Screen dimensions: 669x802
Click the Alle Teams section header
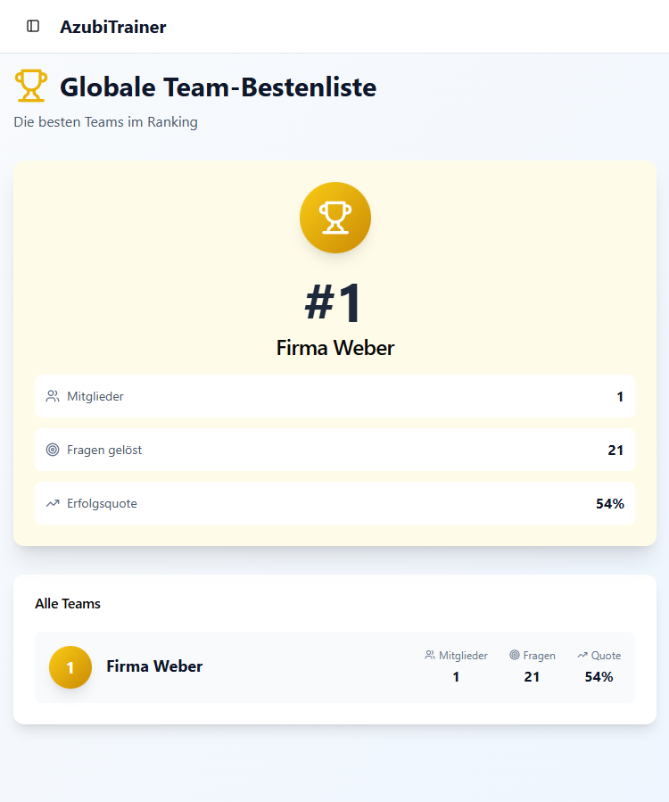(x=68, y=603)
